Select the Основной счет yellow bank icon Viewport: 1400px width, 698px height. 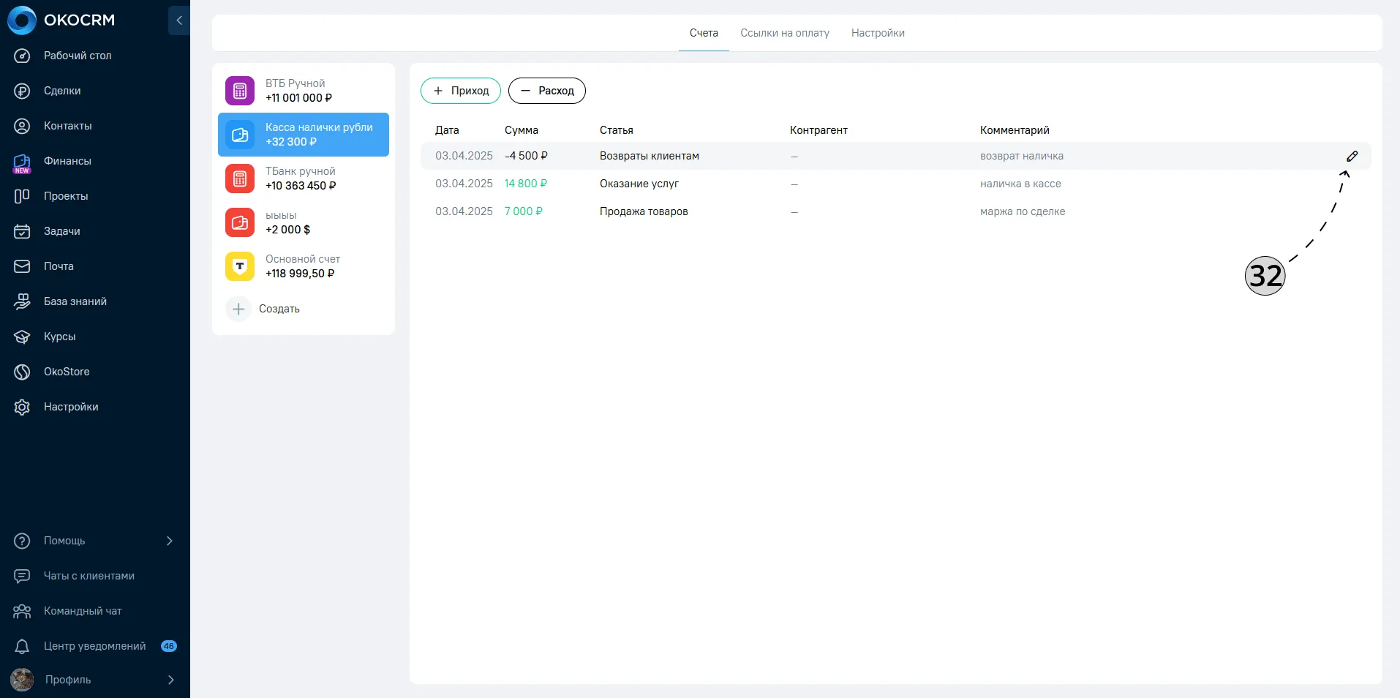(x=240, y=266)
